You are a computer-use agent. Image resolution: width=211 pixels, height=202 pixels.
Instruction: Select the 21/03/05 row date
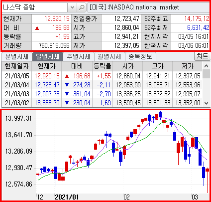tap(17, 76)
